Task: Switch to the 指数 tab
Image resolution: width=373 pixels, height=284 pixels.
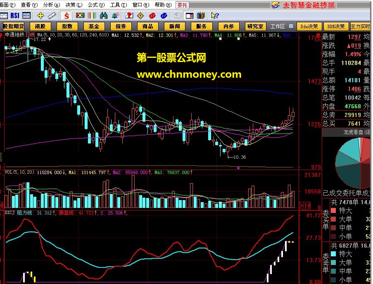Action: pyautogui.click(x=67, y=26)
